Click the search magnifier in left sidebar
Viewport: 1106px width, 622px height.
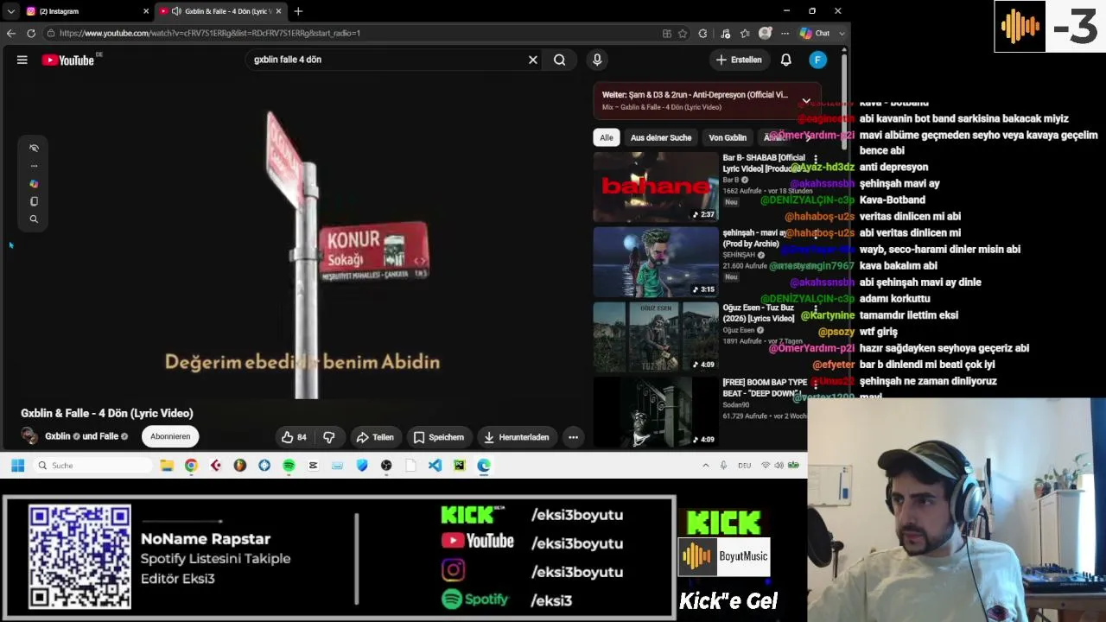pyautogui.click(x=34, y=219)
